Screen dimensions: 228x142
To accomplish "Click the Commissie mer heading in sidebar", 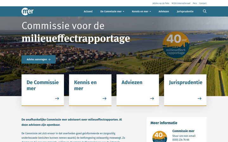I will pyautogui.click(x=183, y=131).
